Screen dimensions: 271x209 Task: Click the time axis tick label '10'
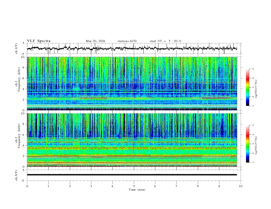(x=241, y=186)
